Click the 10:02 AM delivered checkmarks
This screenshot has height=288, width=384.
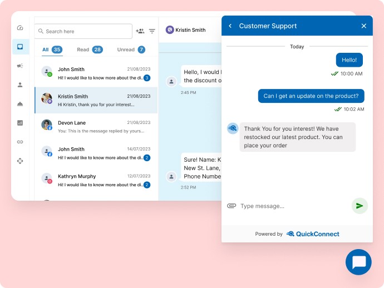(x=338, y=109)
